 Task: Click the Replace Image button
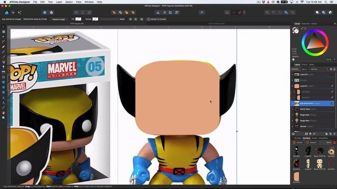(x=58, y=19)
